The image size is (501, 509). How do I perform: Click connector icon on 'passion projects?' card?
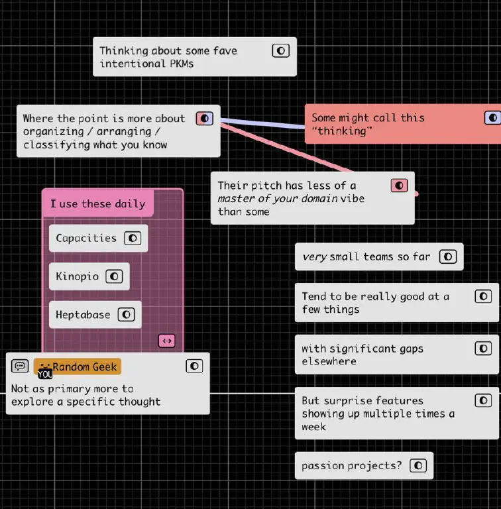[x=418, y=465]
